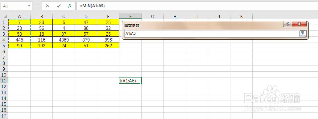The image size is (318, 119).
Task: Select row 2 header
Action: click(x=4, y=28)
